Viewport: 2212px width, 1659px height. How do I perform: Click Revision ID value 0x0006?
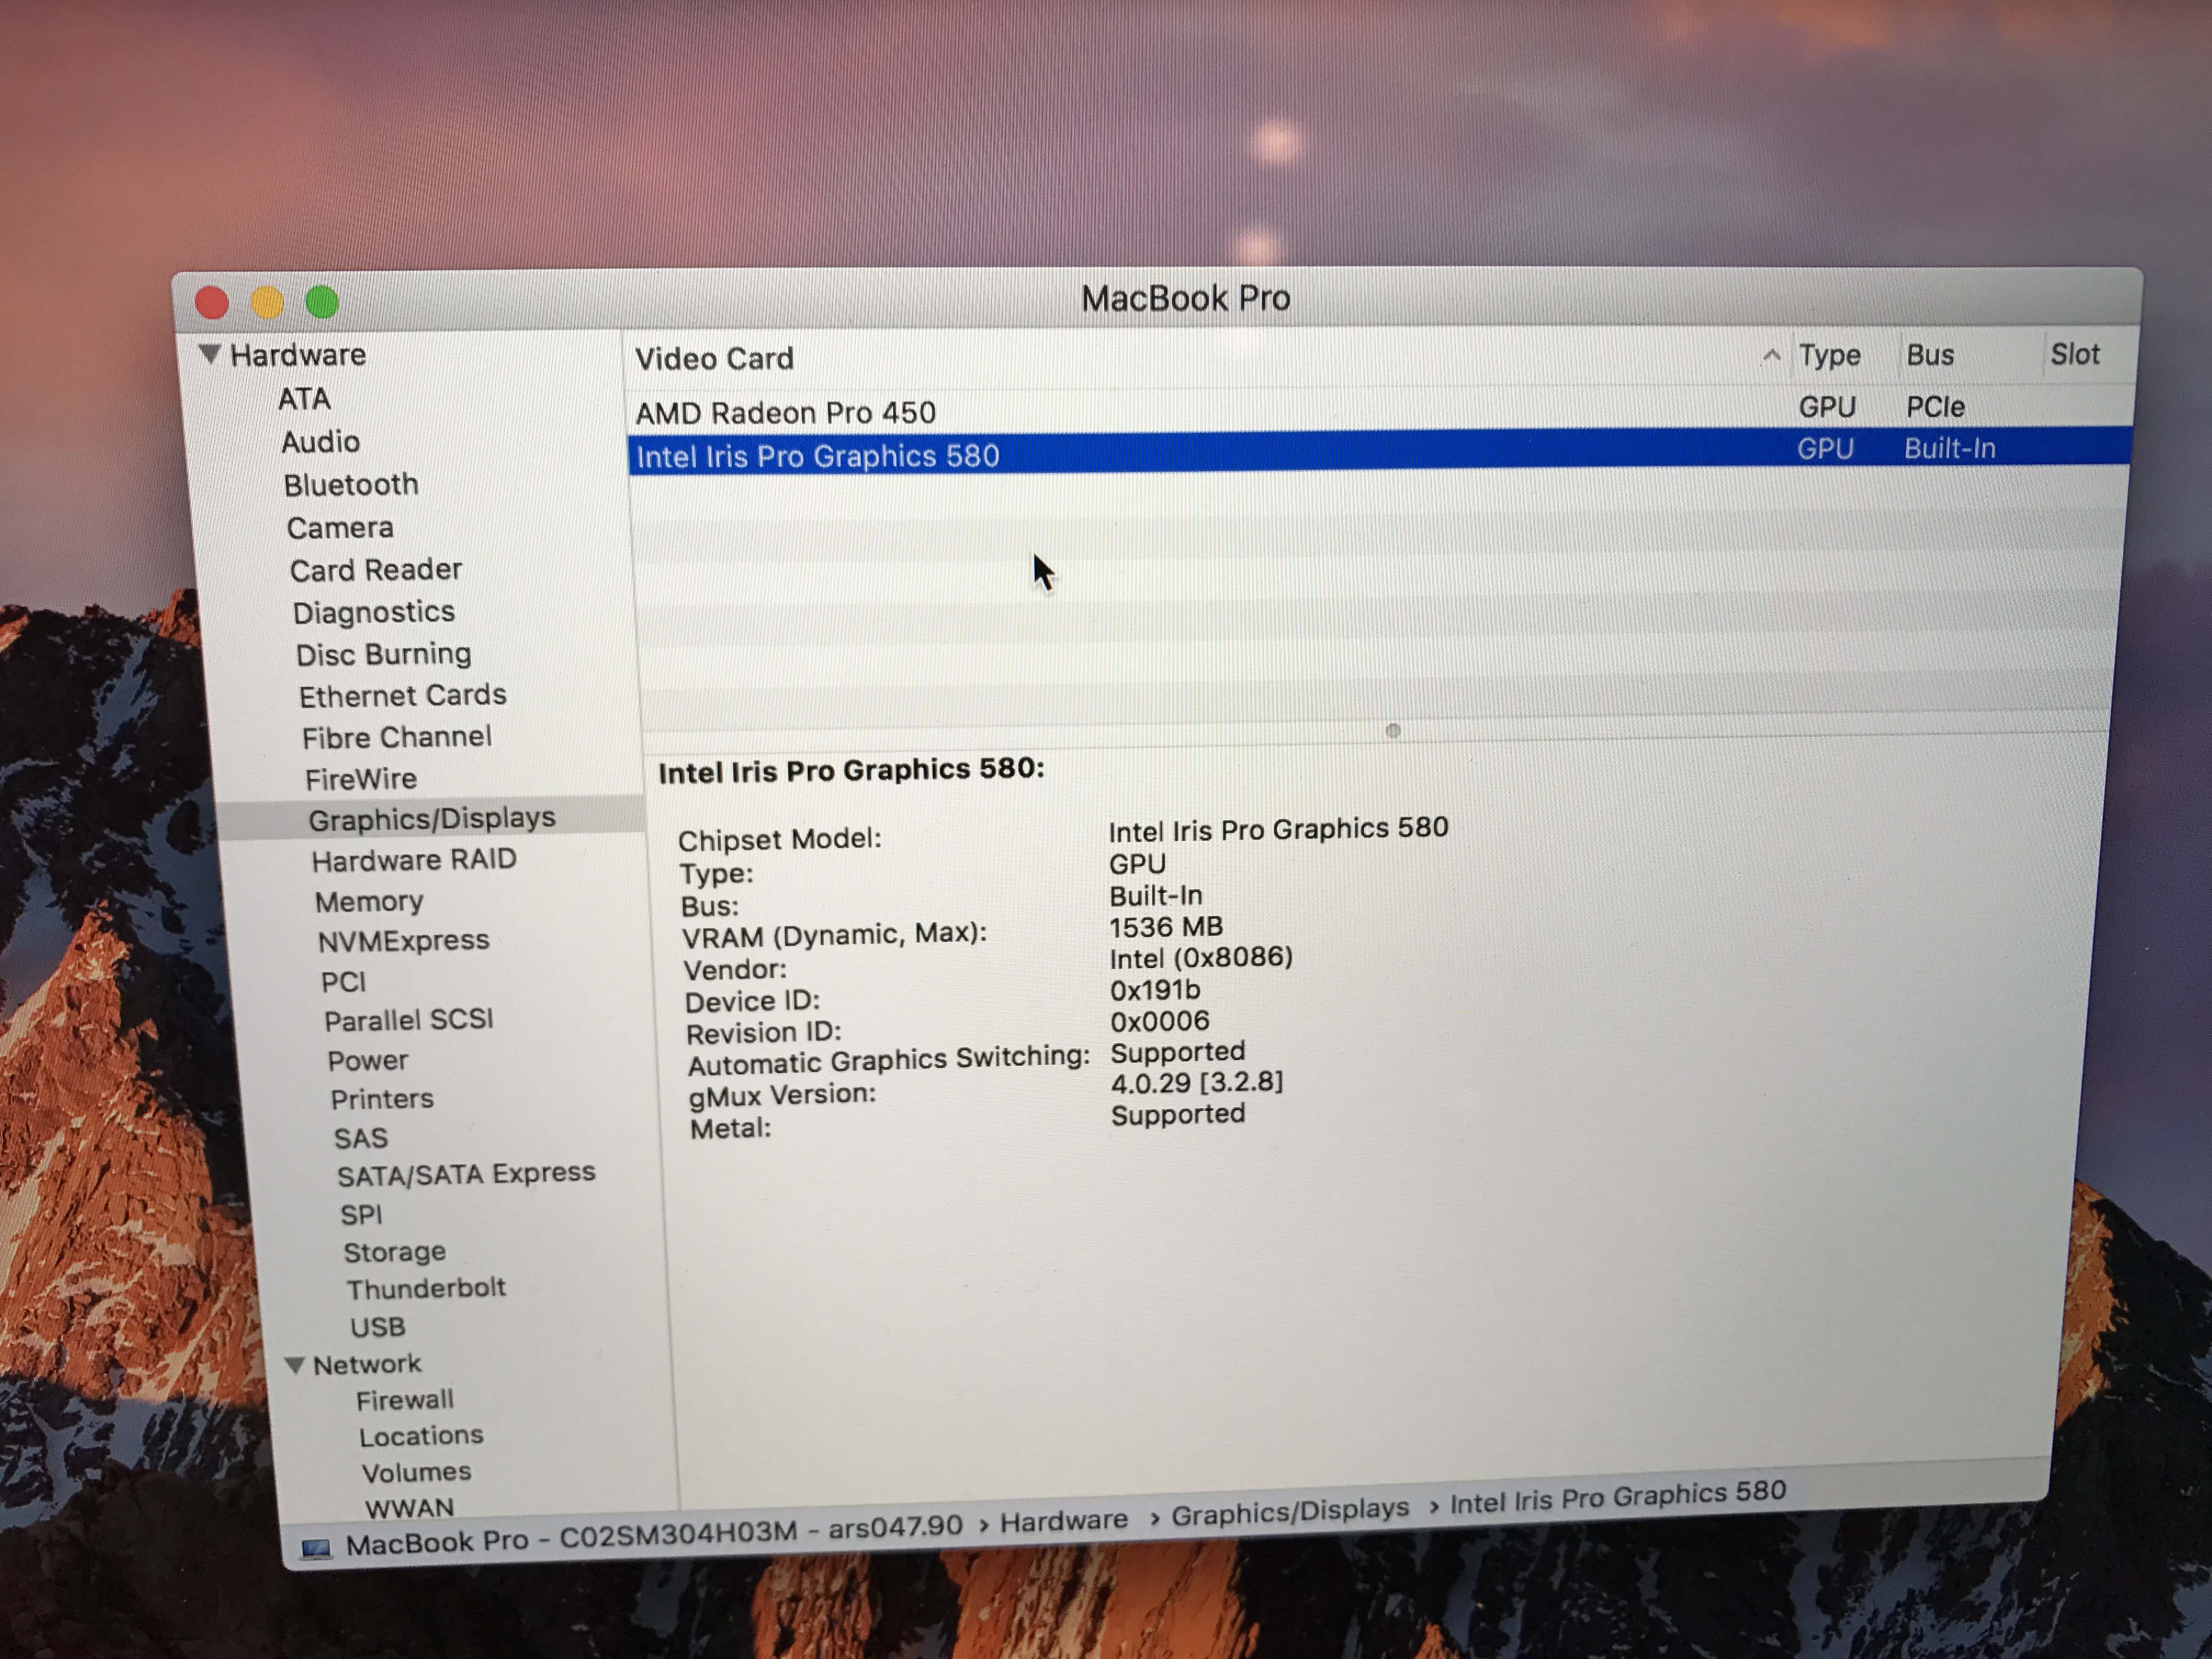[1160, 1021]
